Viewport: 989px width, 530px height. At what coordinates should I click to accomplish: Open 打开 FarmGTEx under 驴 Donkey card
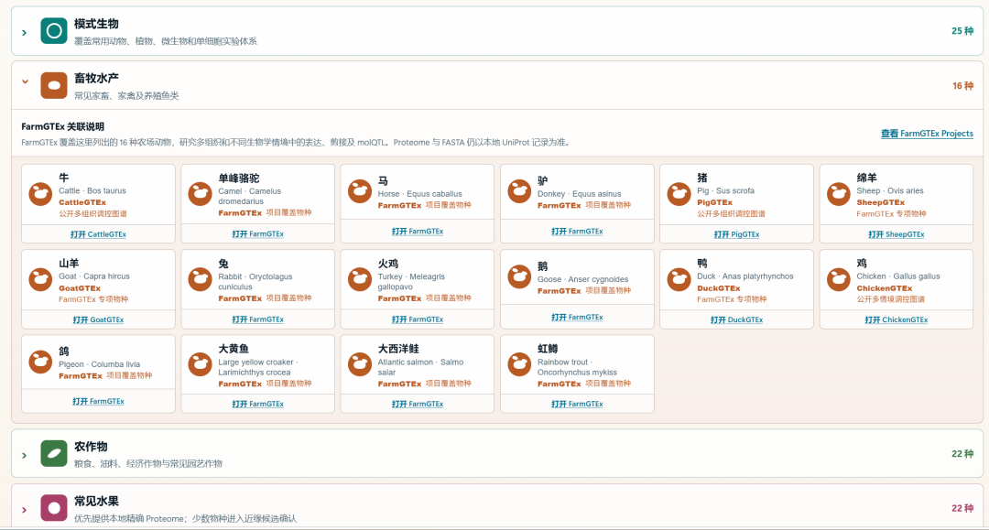[x=577, y=232]
